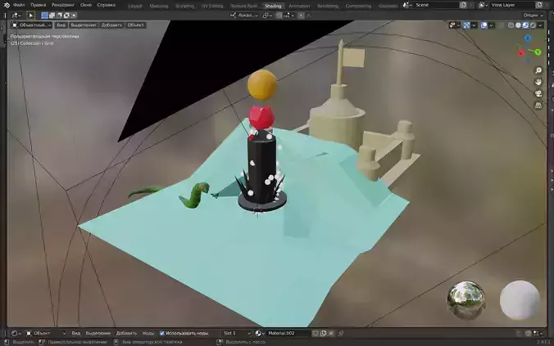Screen dimensions: 554x346
Task: Open the object visibility and selectability dropdown
Action: [454, 25]
